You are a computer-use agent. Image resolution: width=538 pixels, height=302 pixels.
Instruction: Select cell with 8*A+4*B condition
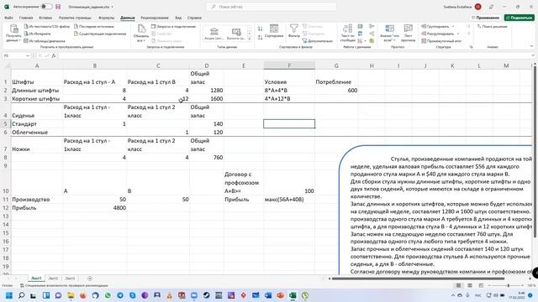[x=289, y=91]
